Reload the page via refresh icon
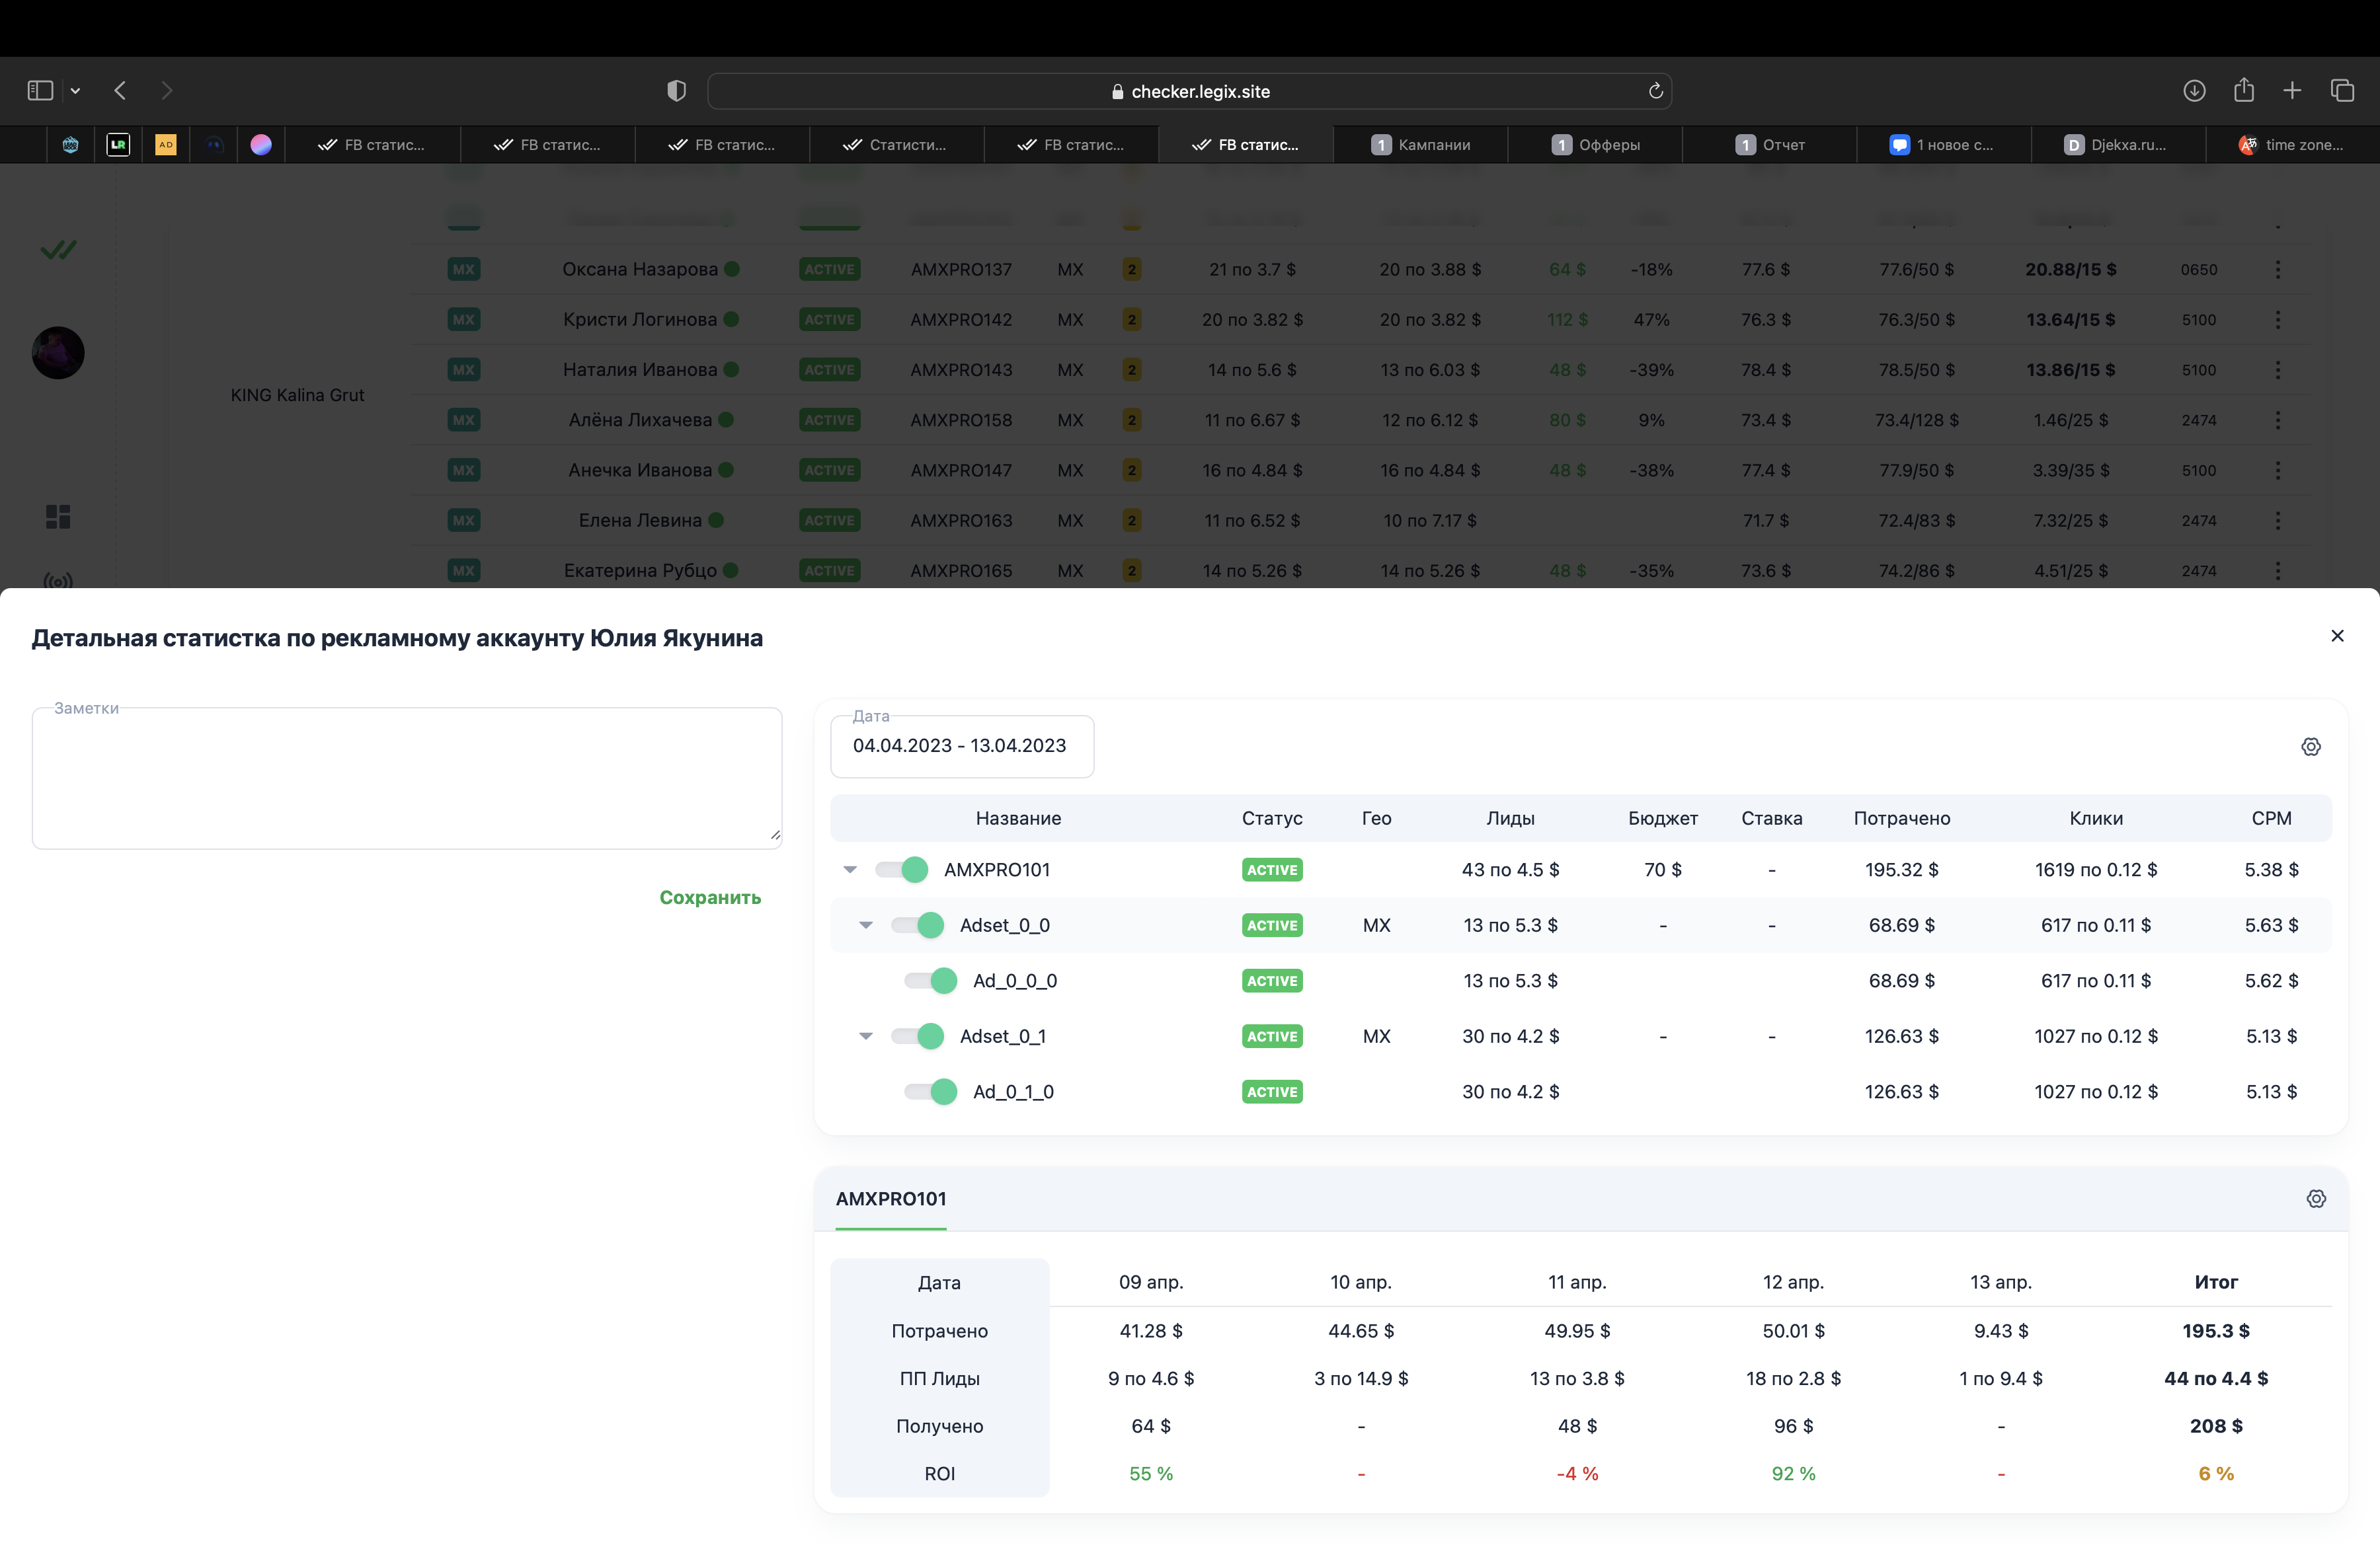This screenshot has width=2380, height=1545. (1655, 91)
